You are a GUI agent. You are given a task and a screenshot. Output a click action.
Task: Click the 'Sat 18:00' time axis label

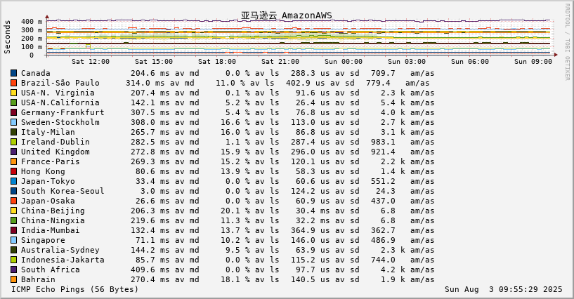pyautogui.click(x=217, y=61)
